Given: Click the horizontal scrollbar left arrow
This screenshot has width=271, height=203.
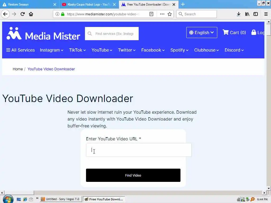Looking at the screenshot, I should coord(2,193).
